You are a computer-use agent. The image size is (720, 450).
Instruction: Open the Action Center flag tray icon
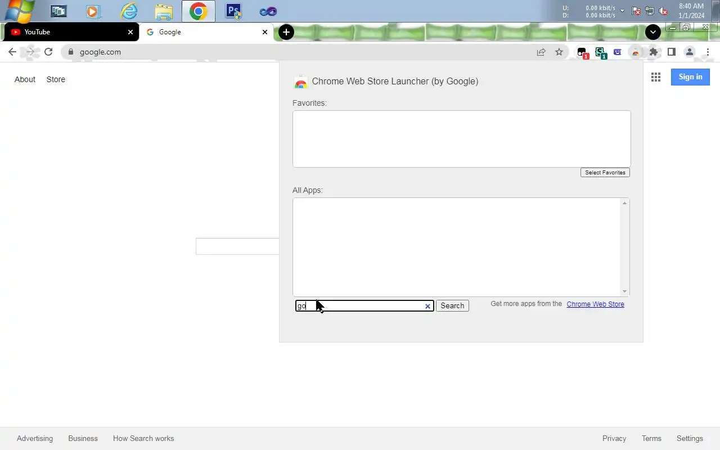(x=636, y=11)
